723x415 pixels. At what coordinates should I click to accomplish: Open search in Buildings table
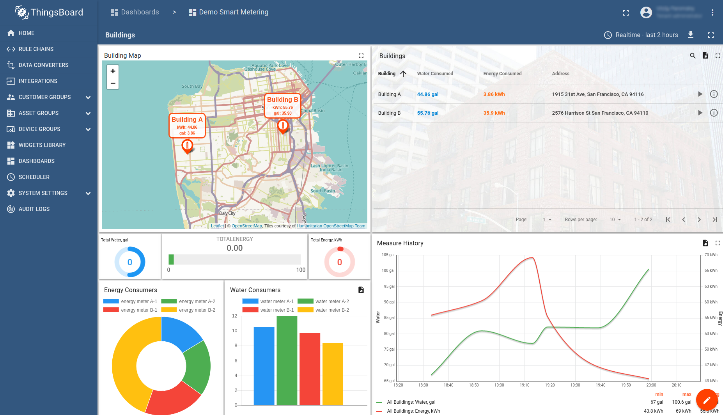tap(693, 56)
